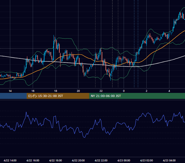Click the ロンドン 15:30-21:00 JST session bar
185x163 pixels.
pos(58,96)
